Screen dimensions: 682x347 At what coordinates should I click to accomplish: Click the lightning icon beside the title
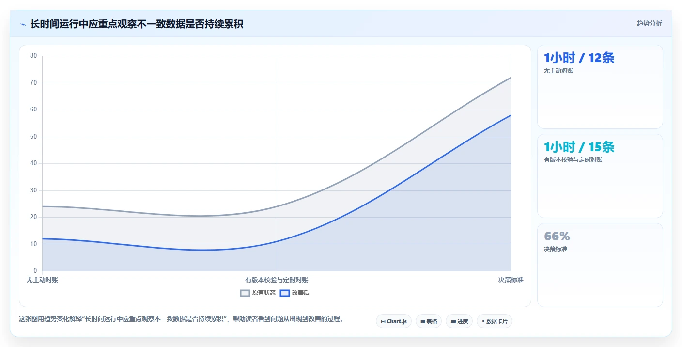[x=23, y=24]
